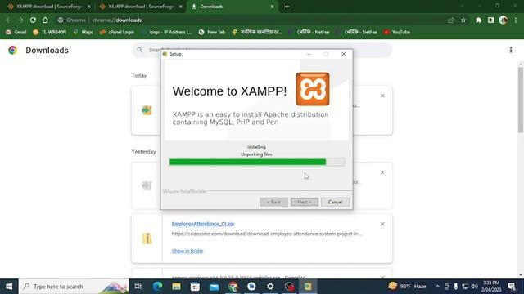Click the XAMPP orange logo
Viewport: 524px width, 294px height.
click(x=313, y=89)
